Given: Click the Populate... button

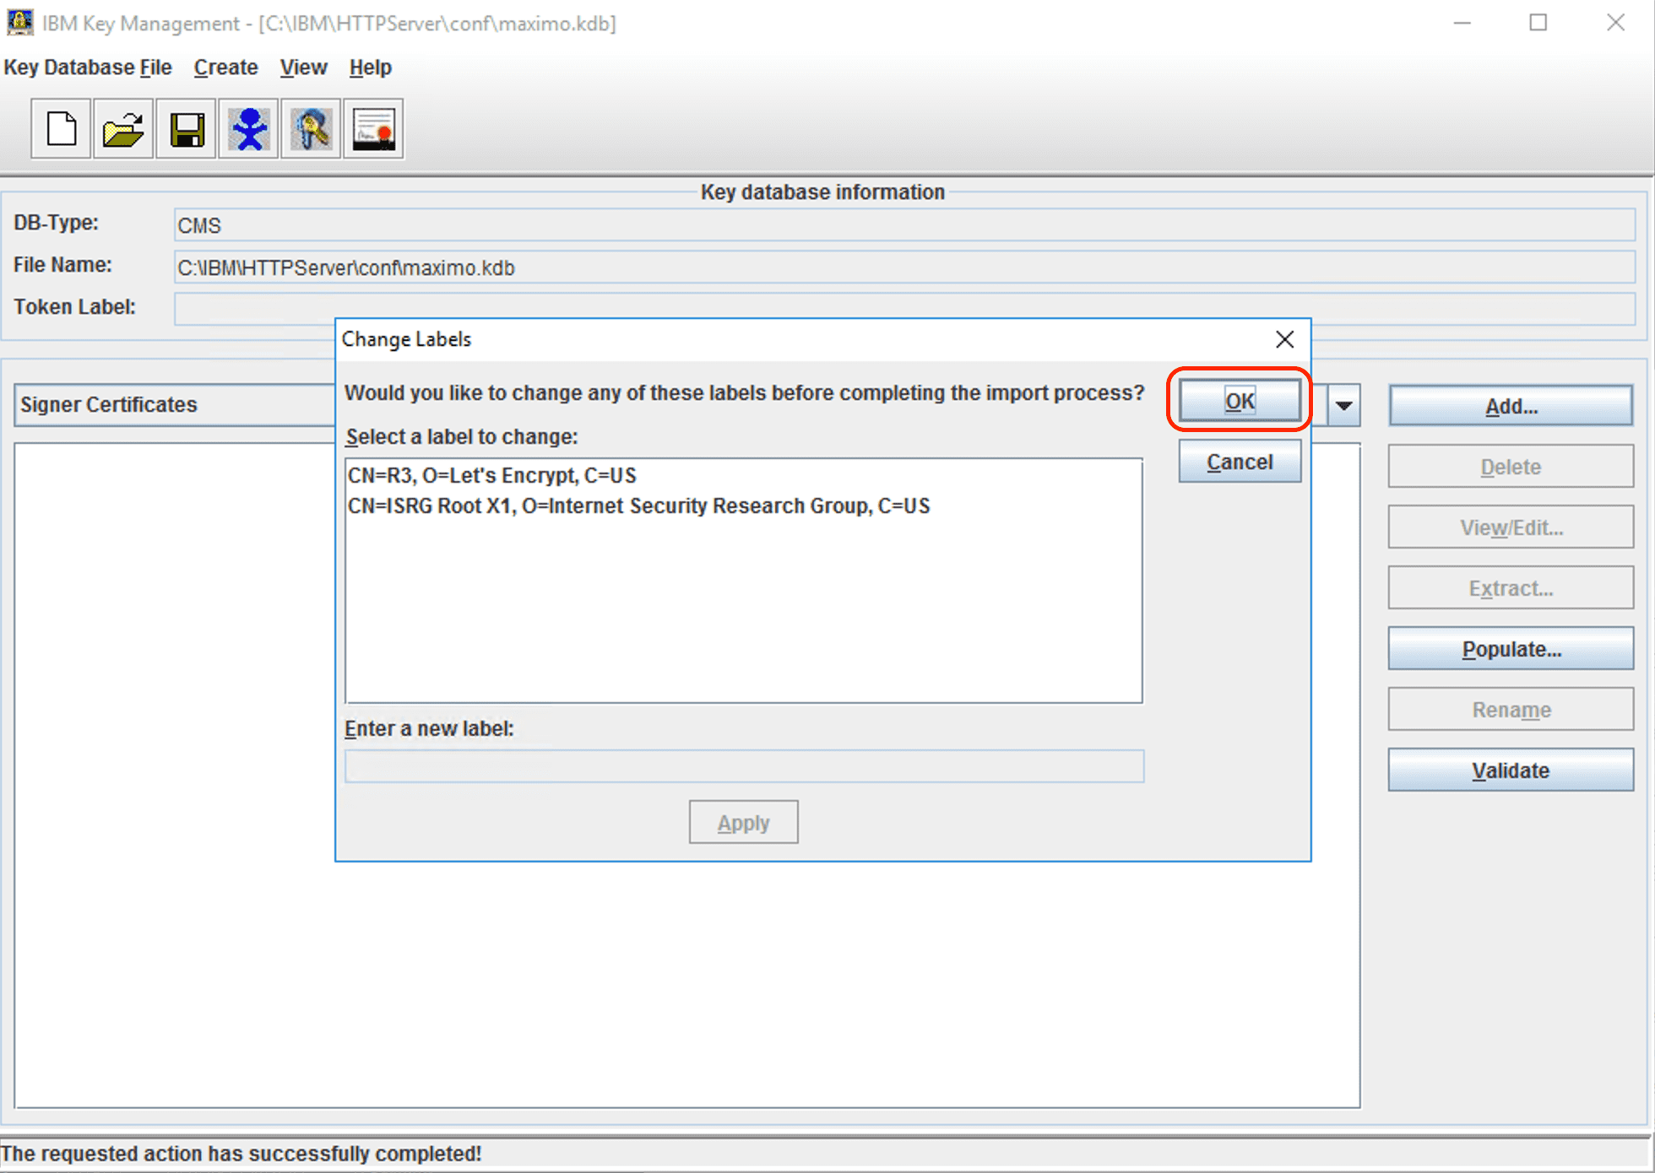Looking at the screenshot, I should pyautogui.click(x=1511, y=649).
